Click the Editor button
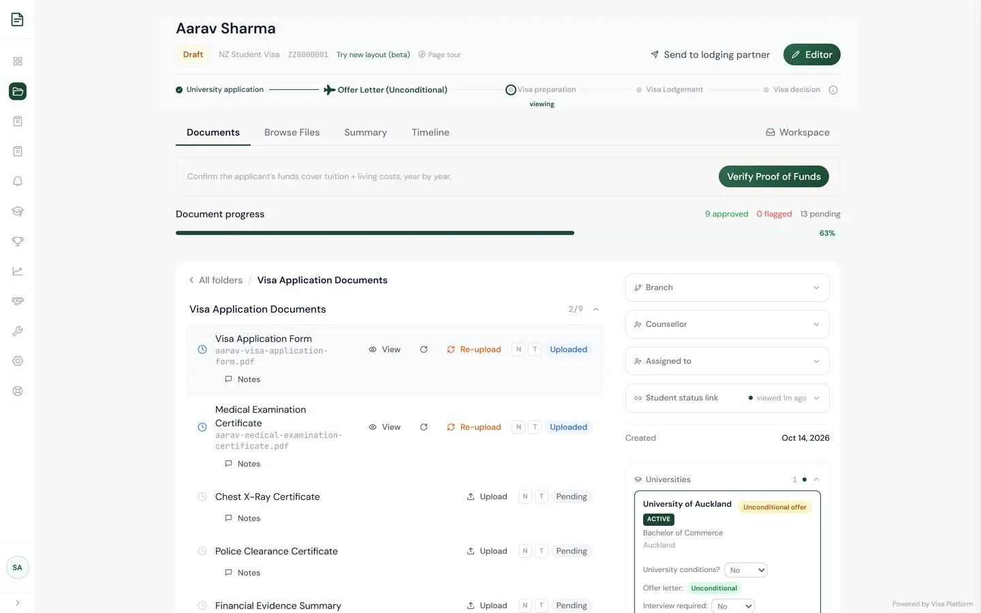981x613 pixels. click(x=812, y=54)
